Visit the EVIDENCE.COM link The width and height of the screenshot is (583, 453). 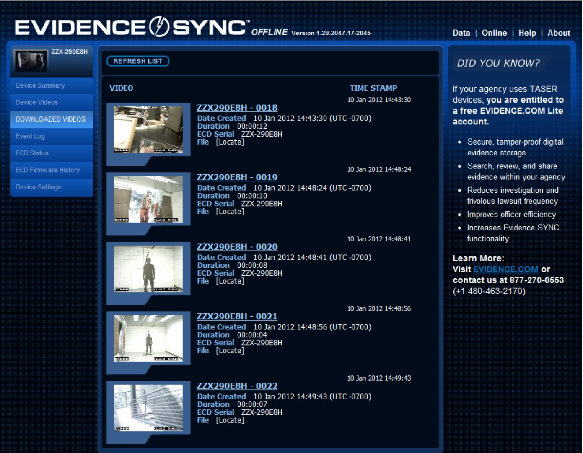506,269
